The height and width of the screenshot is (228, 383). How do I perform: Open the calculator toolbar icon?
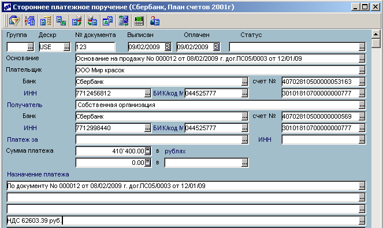pos(139,21)
